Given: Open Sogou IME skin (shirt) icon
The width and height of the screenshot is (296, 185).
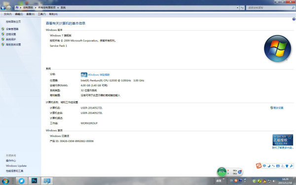Looking at the screenshot, I should [x=287, y=166].
